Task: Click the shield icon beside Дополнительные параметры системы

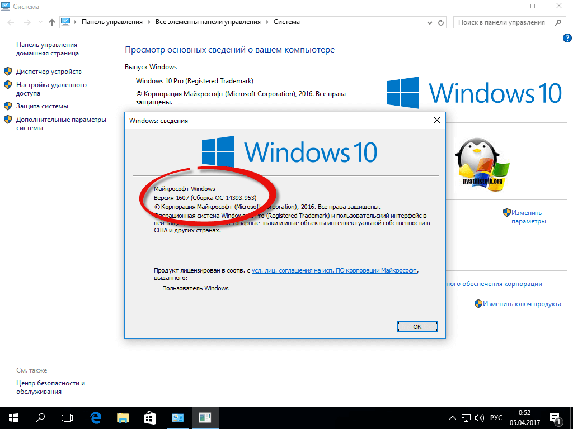Action: coord(8,120)
